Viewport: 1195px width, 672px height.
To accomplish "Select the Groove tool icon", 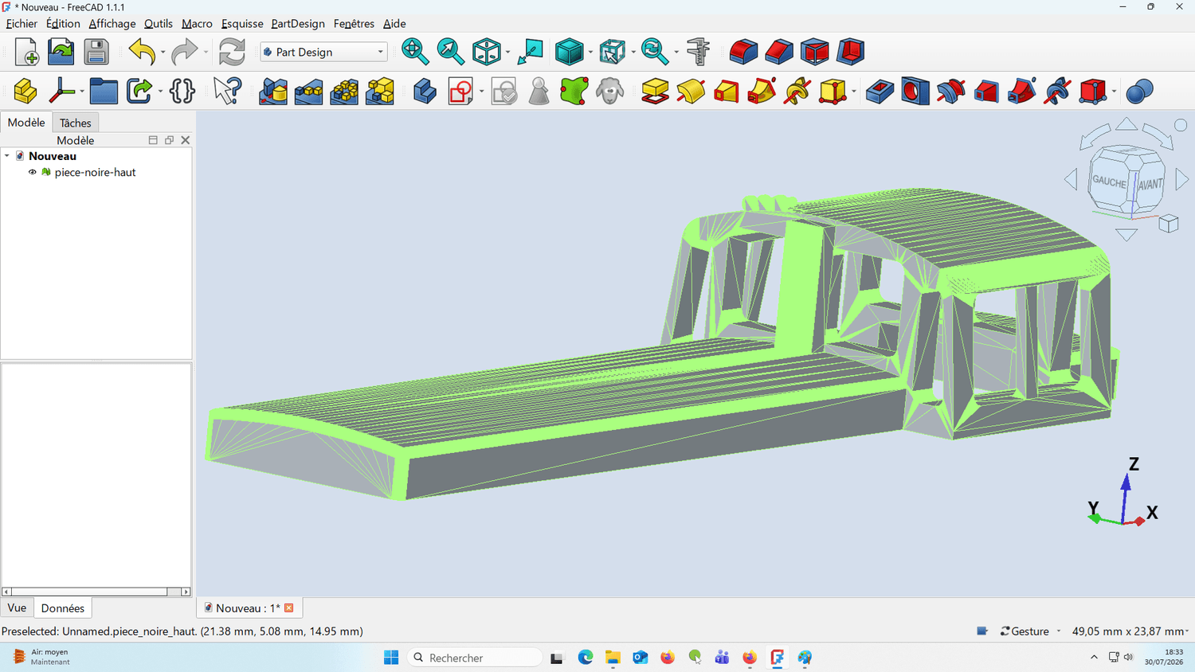I will coord(951,92).
